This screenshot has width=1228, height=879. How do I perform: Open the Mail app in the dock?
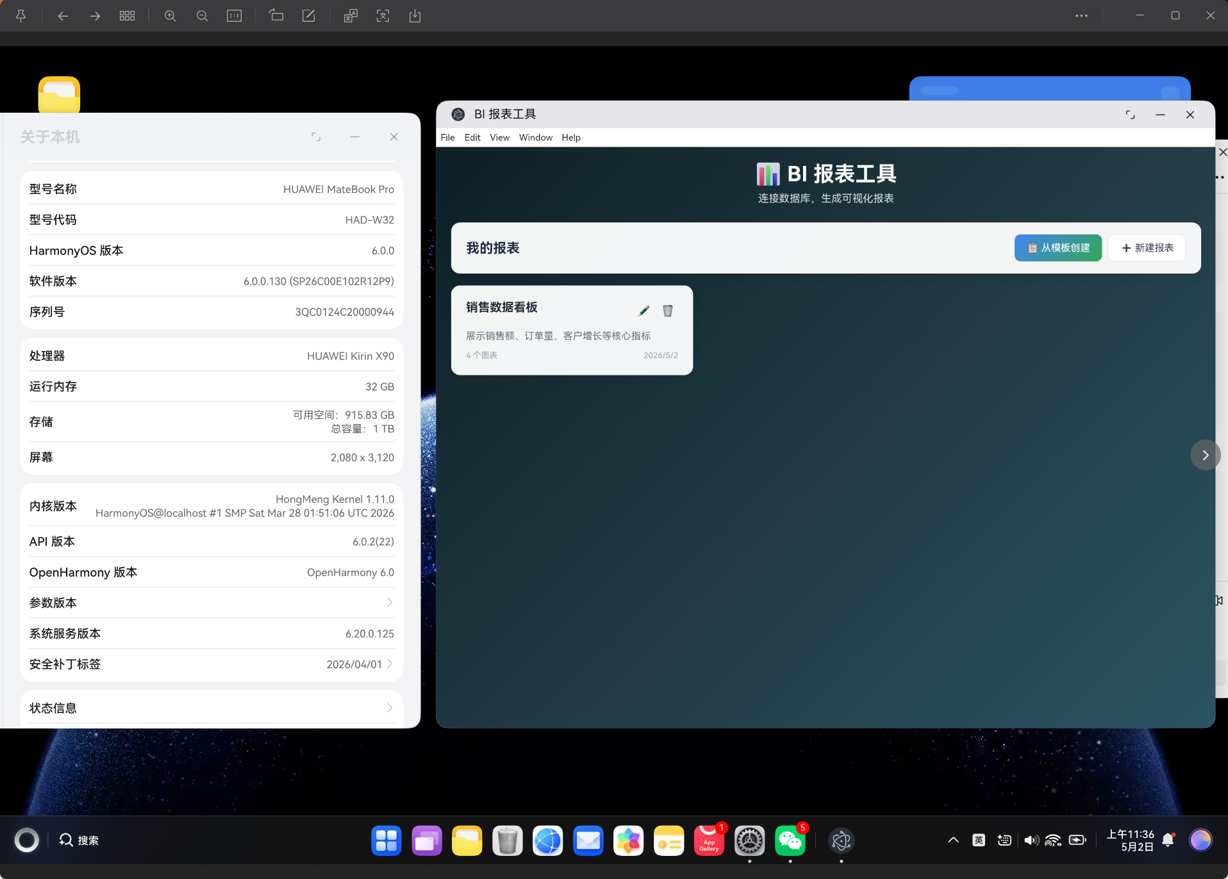[x=588, y=841]
